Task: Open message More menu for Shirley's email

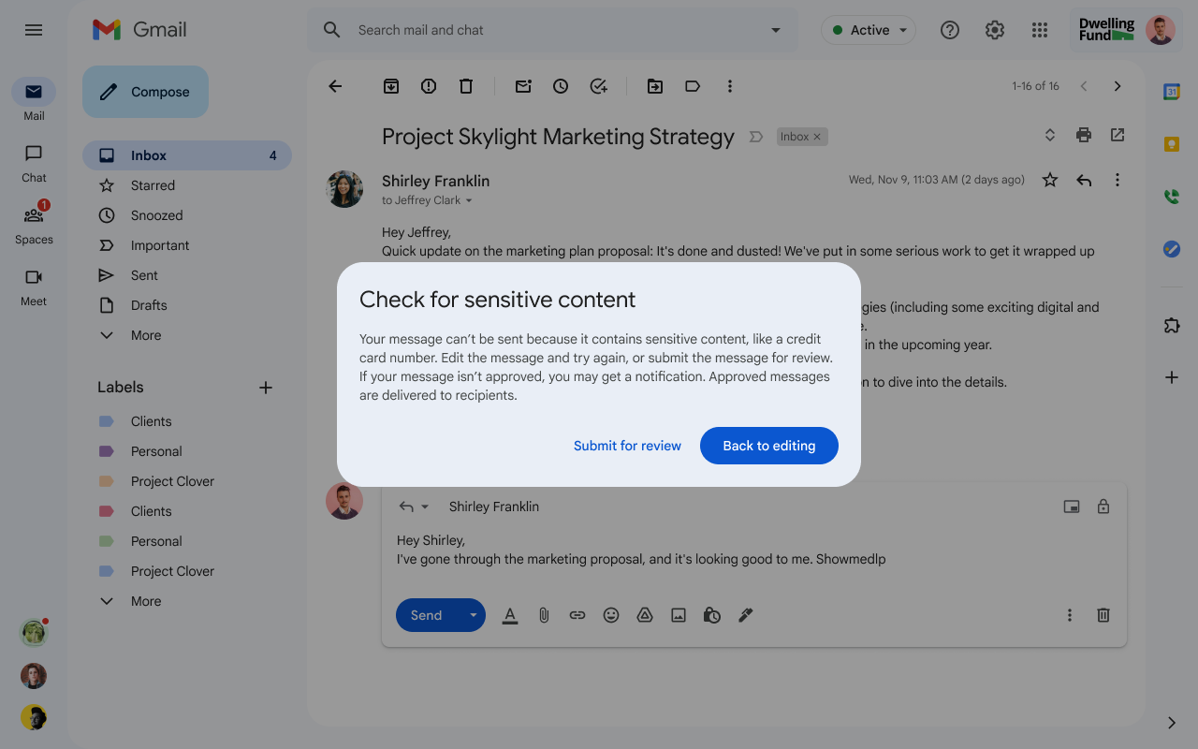Action: (1118, 180)
